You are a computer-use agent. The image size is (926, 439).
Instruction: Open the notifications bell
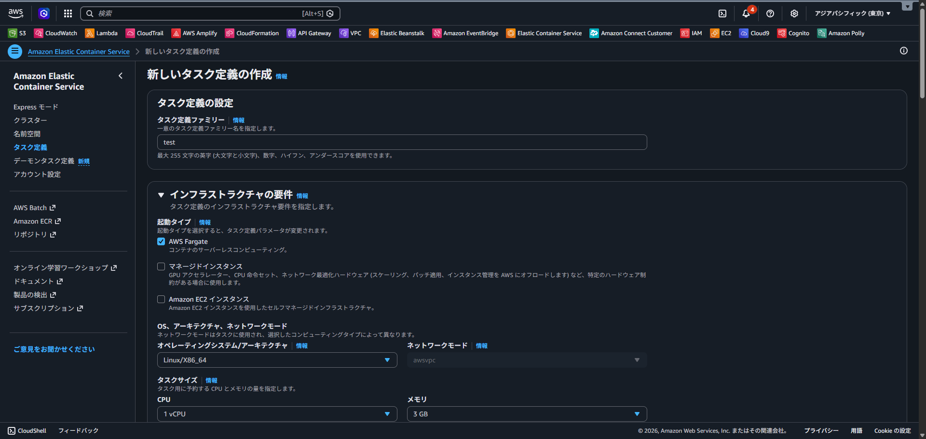[x=746, y=13]
